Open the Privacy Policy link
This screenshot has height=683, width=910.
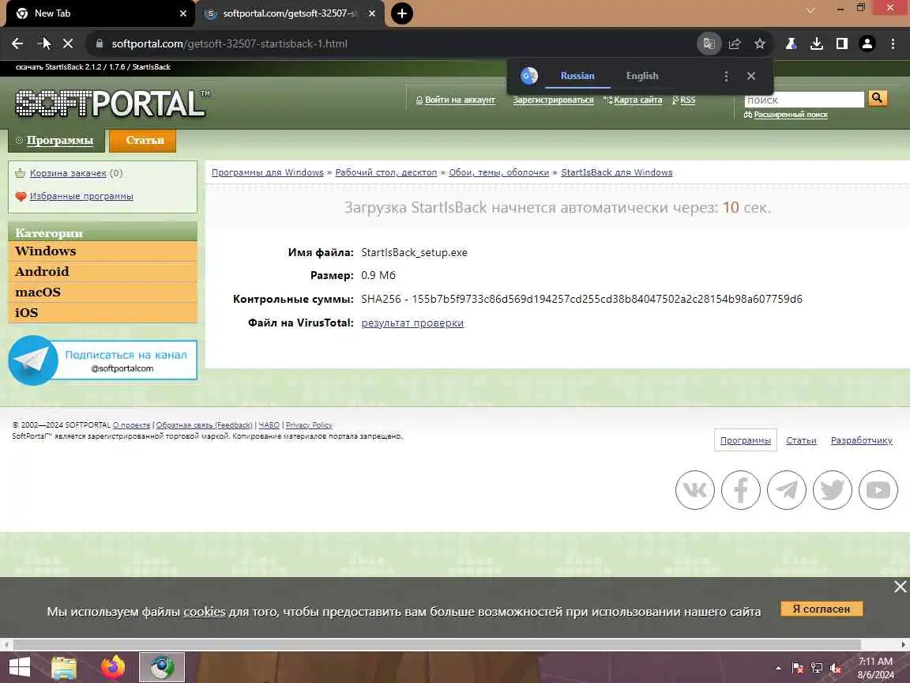[309, 425]
